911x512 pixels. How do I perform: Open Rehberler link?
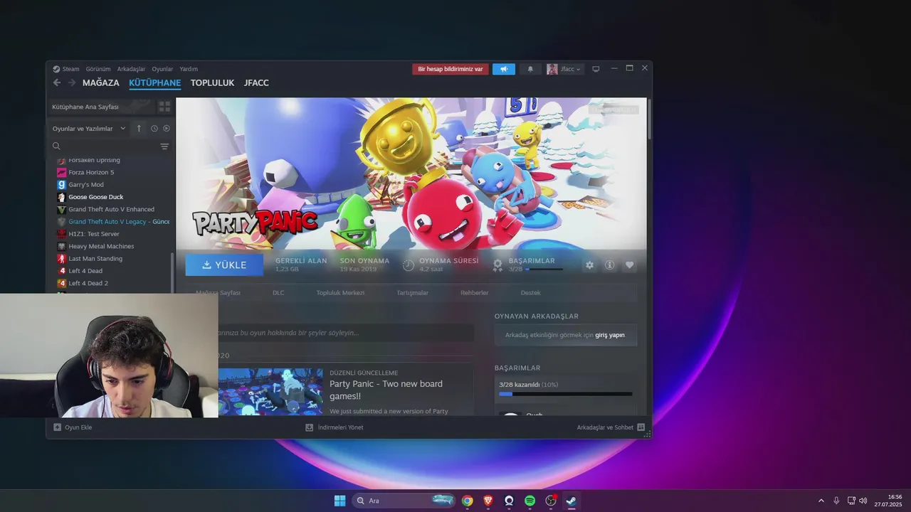pos(475,293)
